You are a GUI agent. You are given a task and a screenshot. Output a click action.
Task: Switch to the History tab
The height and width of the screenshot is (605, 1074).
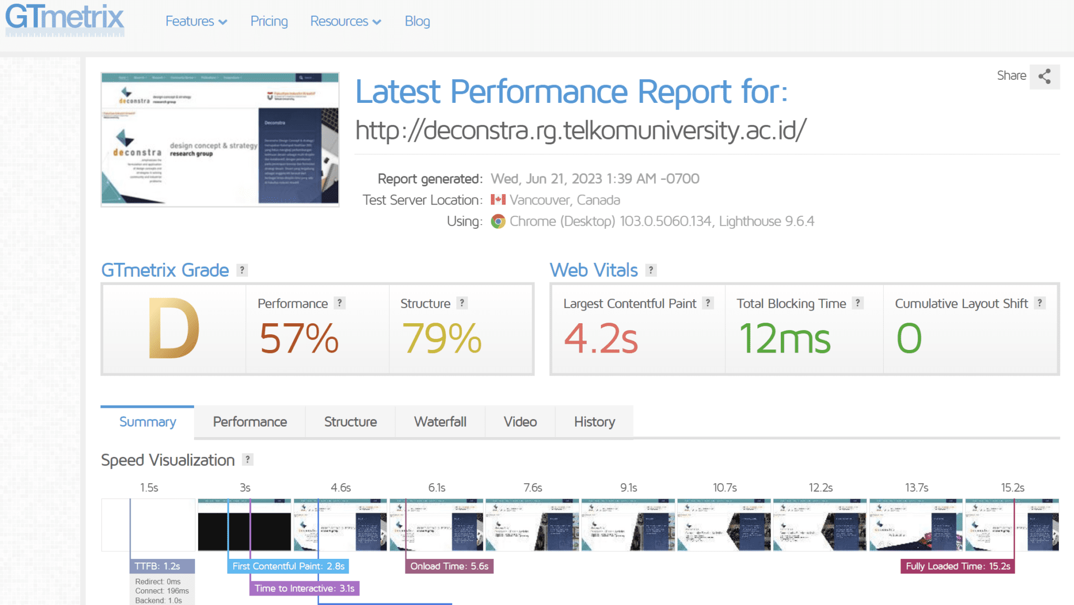(594, 422)
